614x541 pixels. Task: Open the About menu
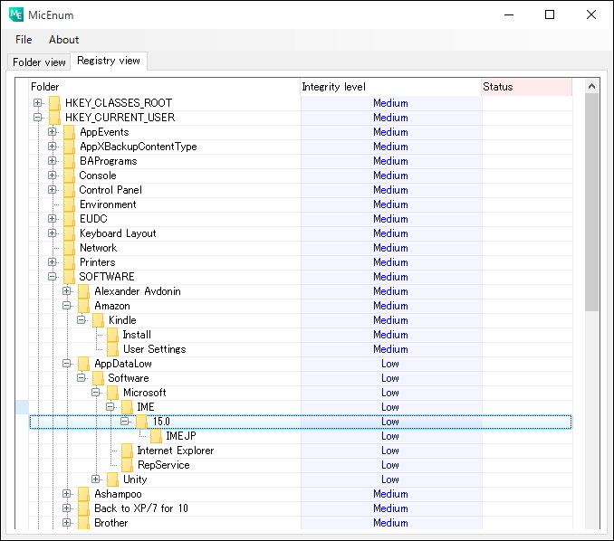point(63,40)
